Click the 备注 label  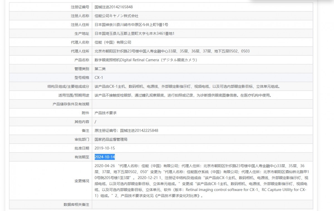(86, 130)
